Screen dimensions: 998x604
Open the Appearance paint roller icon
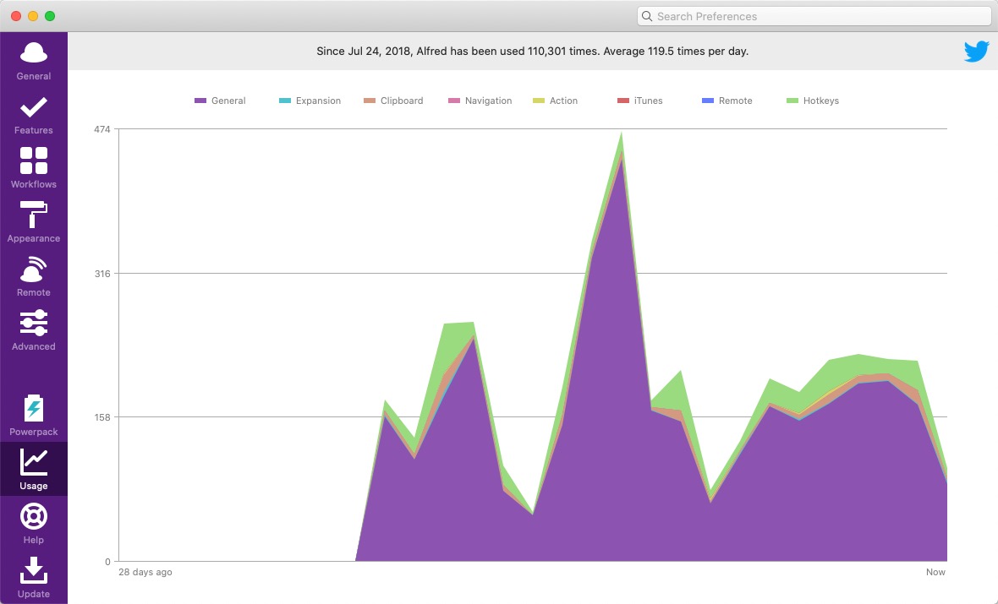pos(34,215)
